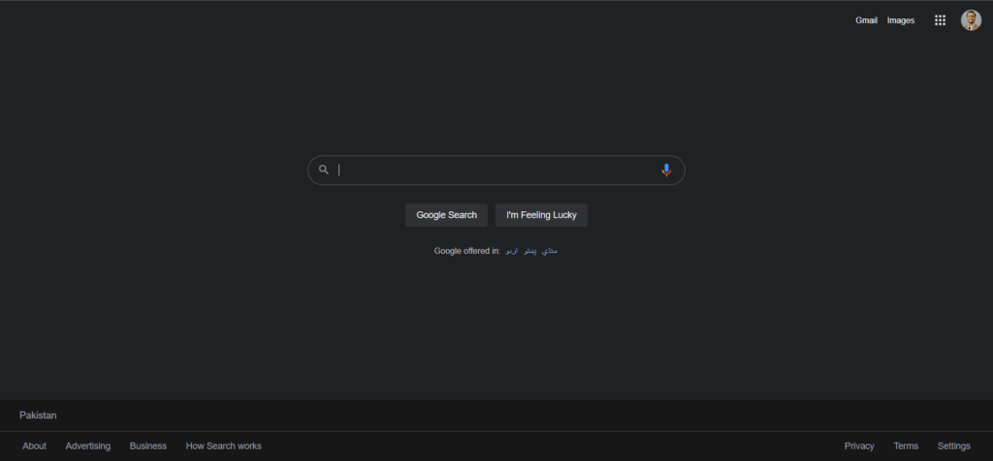Image resolution: width=993 pixels, height=461 pixels.
Task: Open the Terms footer link
Action: [x=906, y=446]
